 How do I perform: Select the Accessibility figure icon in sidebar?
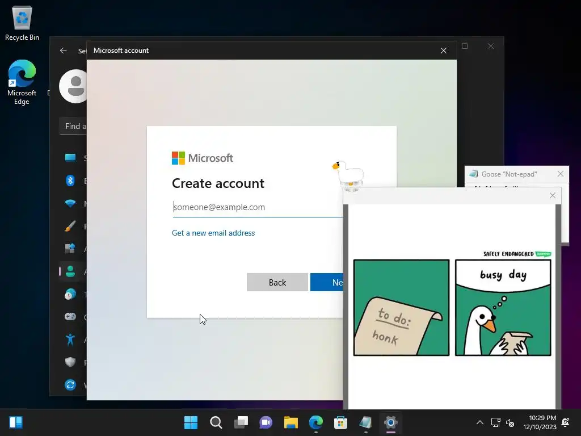point(70,339)
